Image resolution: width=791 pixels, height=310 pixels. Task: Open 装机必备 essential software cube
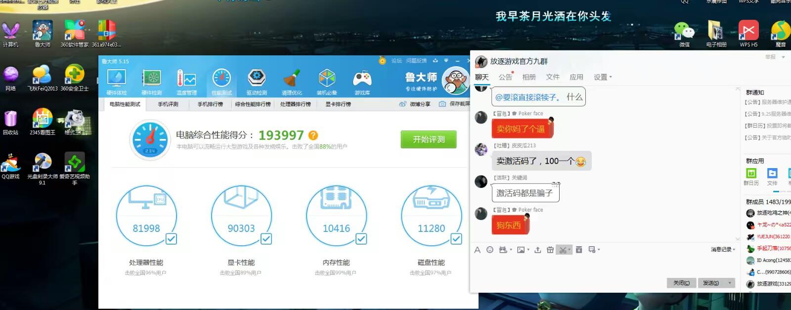click(x=327, y=82)
